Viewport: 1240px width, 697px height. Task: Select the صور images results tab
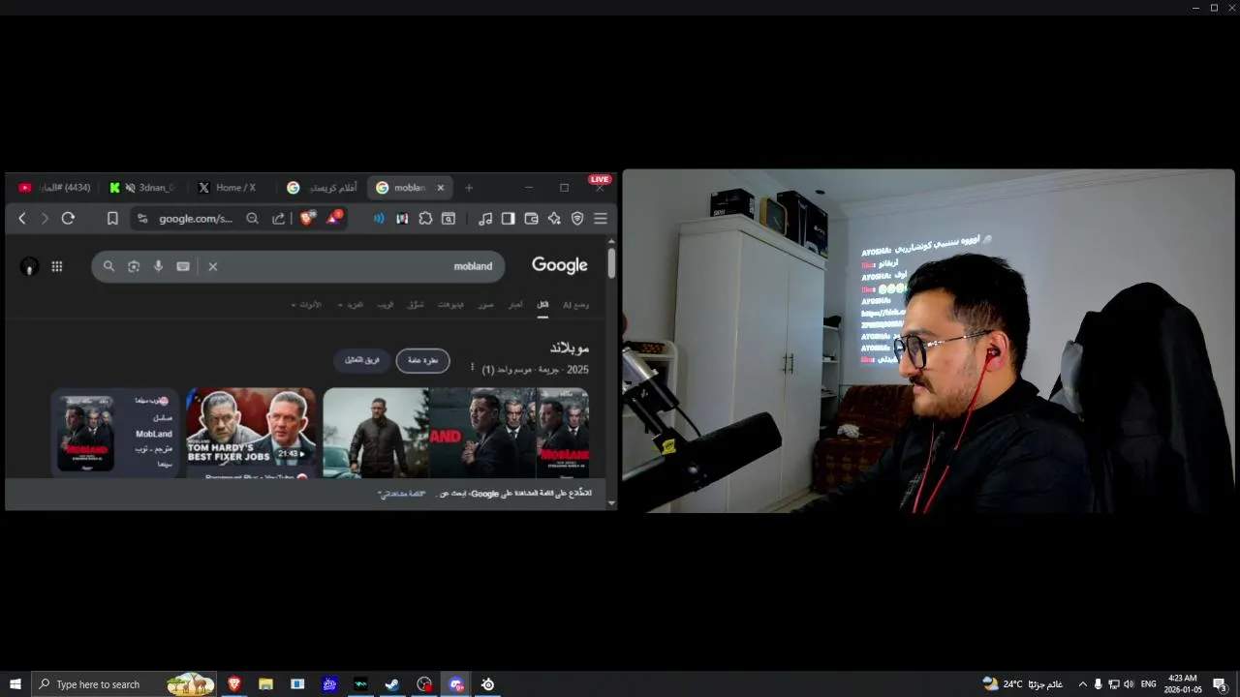486,305
